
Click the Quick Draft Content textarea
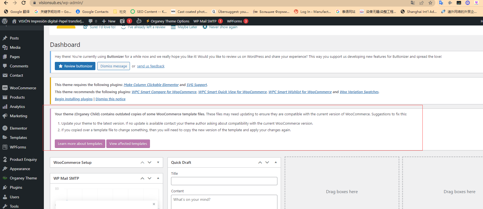224,202
